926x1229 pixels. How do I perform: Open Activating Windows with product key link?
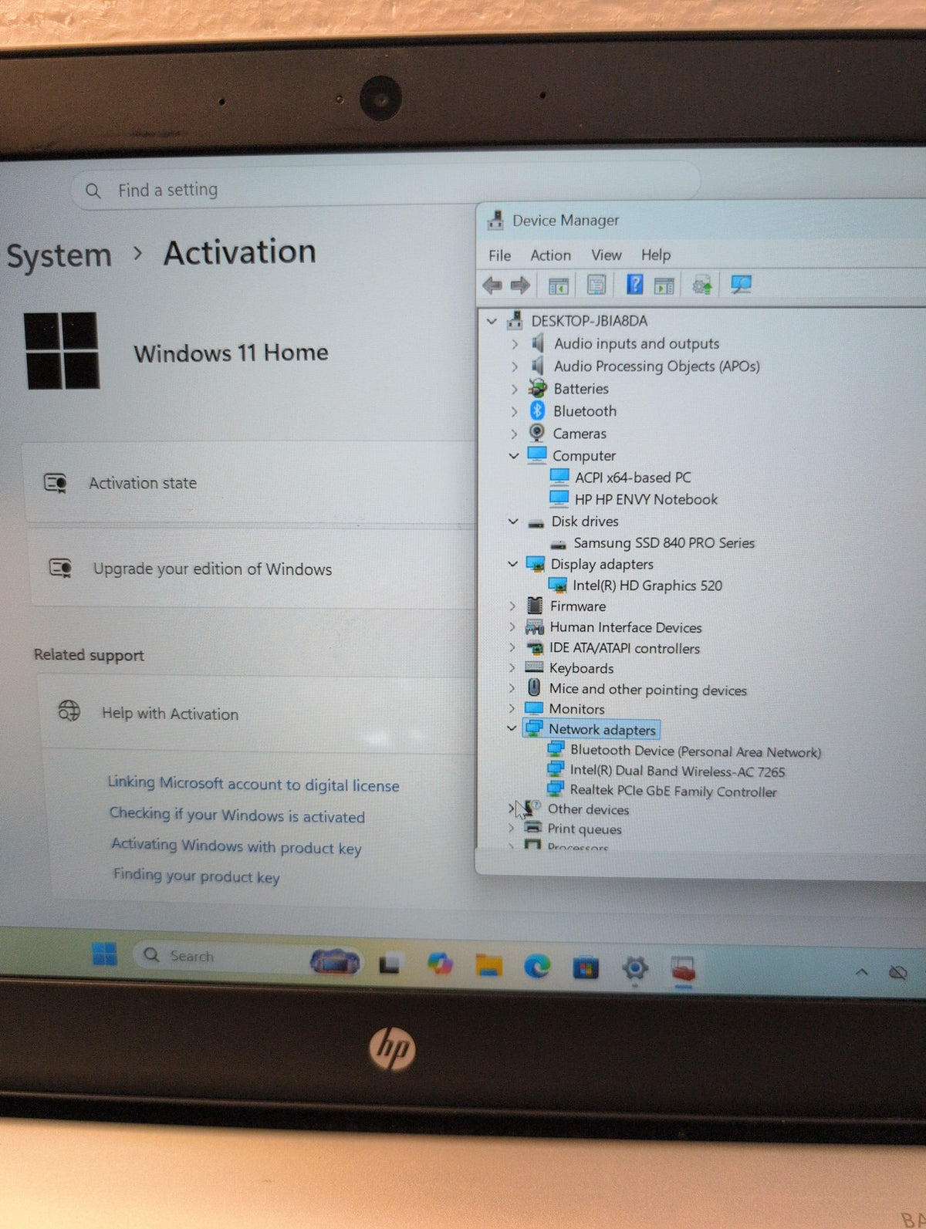pyautogui.click(x=236, y=846)
